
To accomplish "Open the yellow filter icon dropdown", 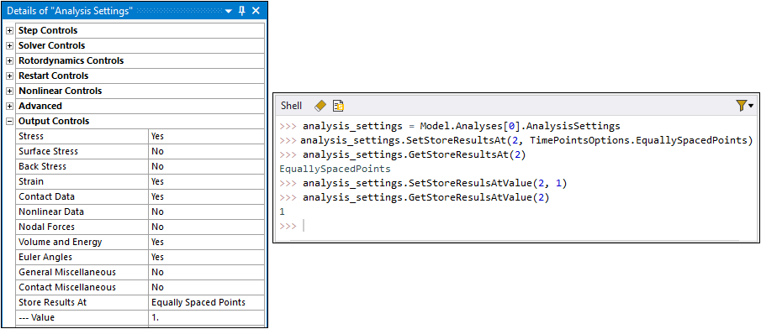I will tap(744, 106).
